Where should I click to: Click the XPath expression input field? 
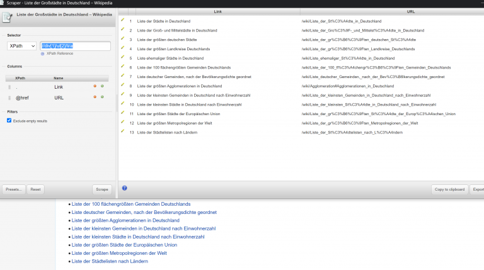pos(76,46)
